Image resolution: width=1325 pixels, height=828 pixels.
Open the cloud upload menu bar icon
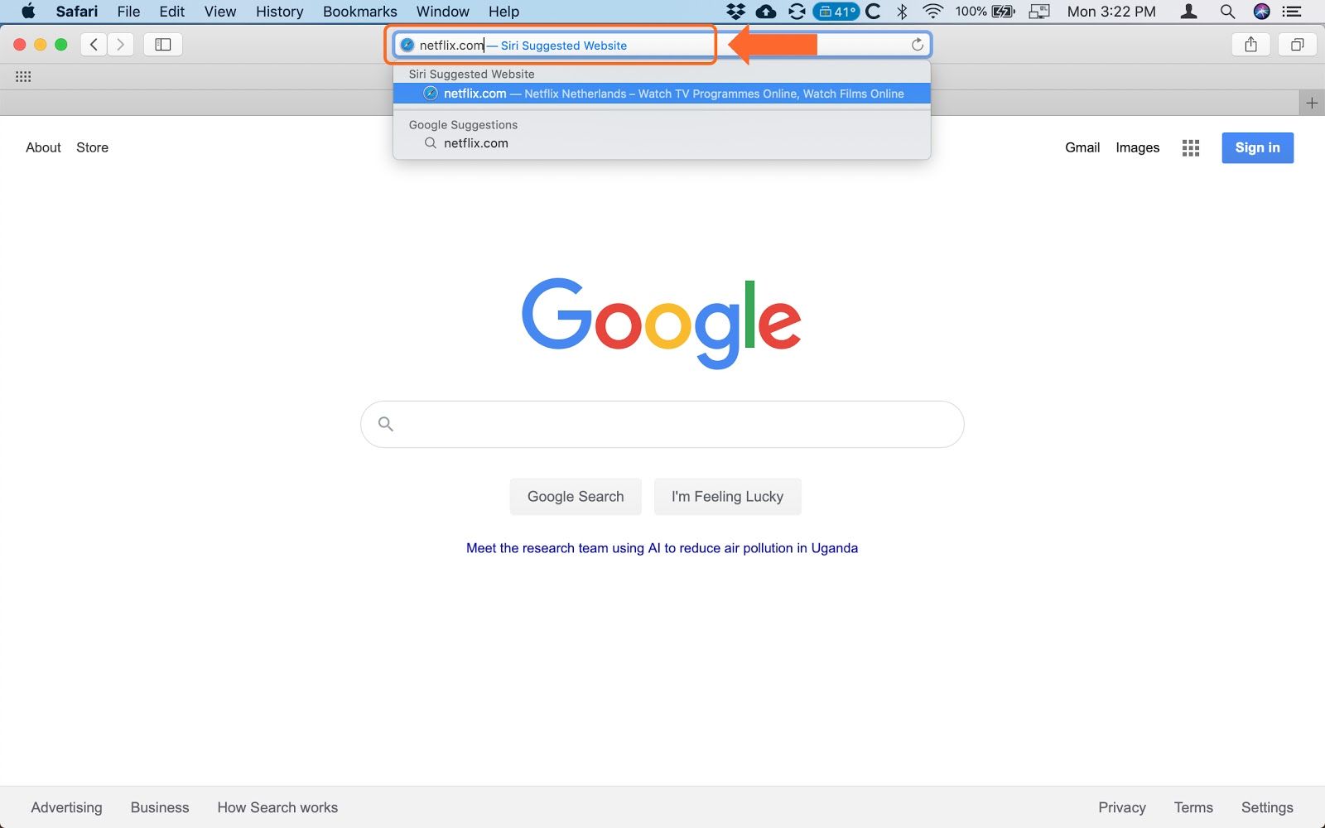point(766,12)
